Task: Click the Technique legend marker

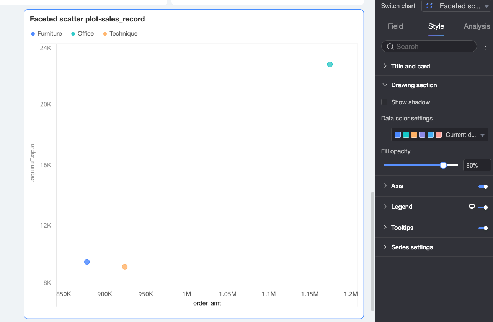Action: point(105,34)
